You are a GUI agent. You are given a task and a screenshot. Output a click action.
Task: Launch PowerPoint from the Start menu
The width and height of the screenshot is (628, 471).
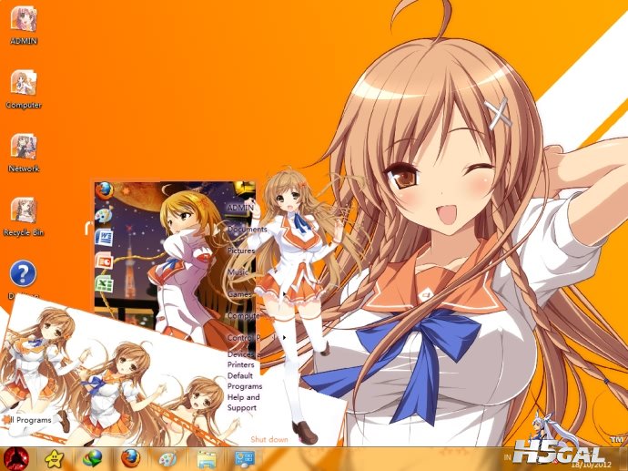pyautogui.click(x=105, y=261)
